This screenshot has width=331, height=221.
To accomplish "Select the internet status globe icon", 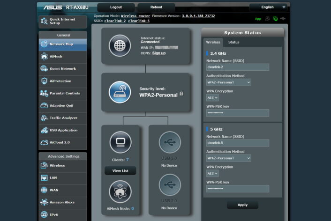I will [120, 45].
